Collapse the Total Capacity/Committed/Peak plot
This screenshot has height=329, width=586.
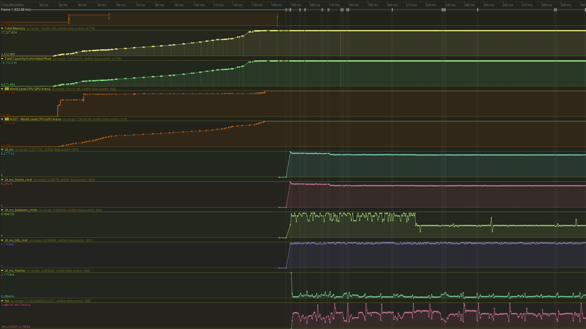[2, 58]
